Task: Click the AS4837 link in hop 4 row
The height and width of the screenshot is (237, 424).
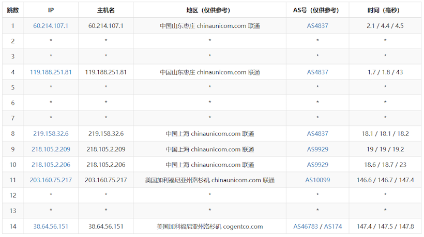Action: pyautogui.click(x=317, y=72)
